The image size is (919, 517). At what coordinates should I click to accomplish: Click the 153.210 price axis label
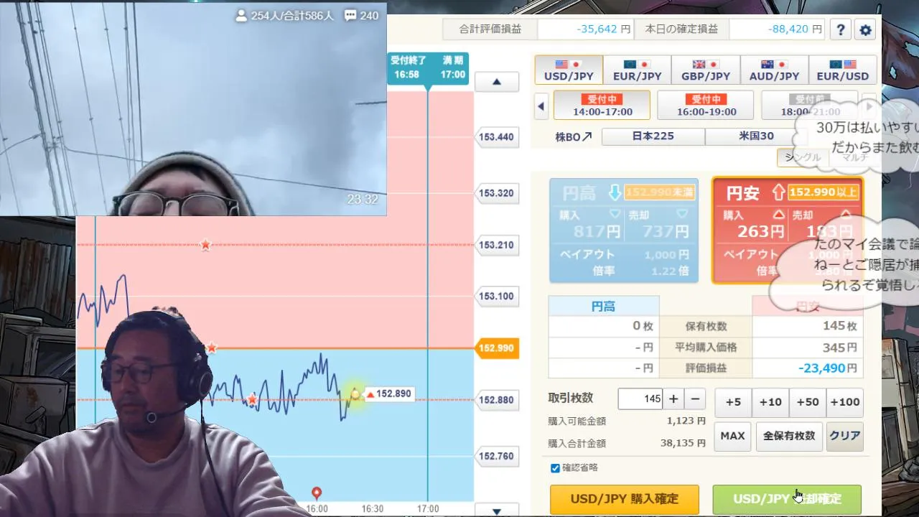click(498, 245)
